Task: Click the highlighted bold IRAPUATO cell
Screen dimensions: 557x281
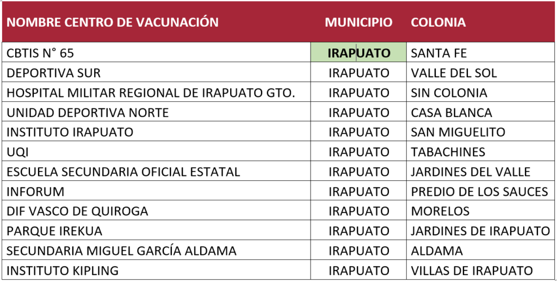Action: (x=359, y=53)
